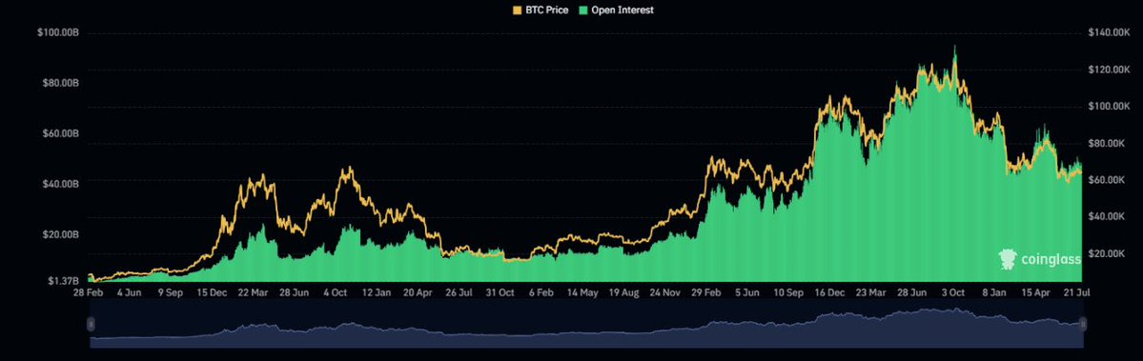
Task: Click the 5 Jun date label
Action: click(747, 292)
